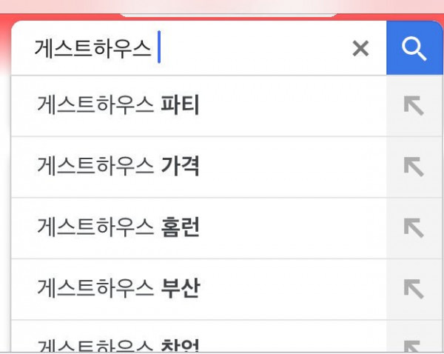Fill search with 파티 suggestion arrow
The width and height of the screenshot is (444, 354).
coord(414,106)
